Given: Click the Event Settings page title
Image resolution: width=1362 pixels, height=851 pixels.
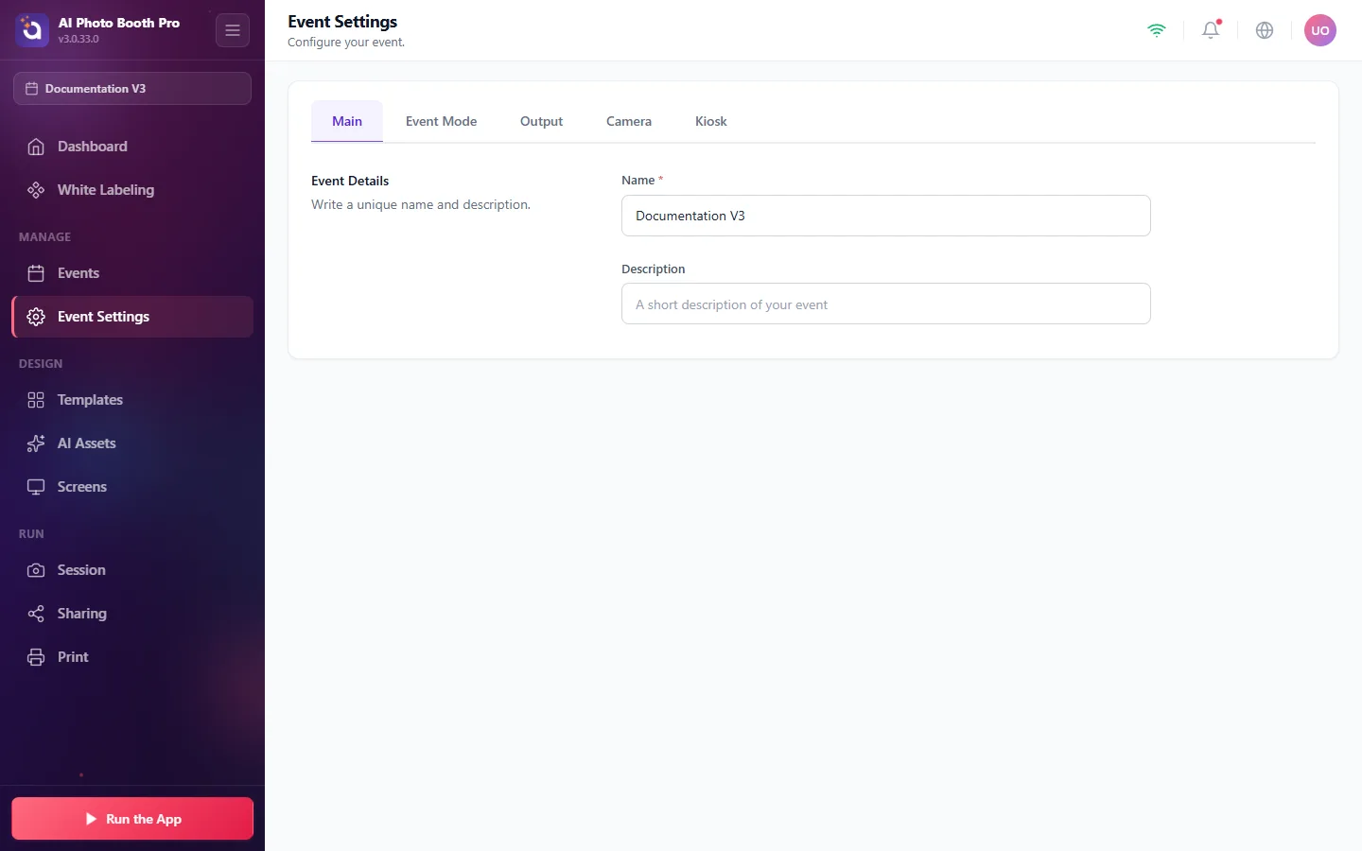Looking at the screenshot, I should (342, 22).
